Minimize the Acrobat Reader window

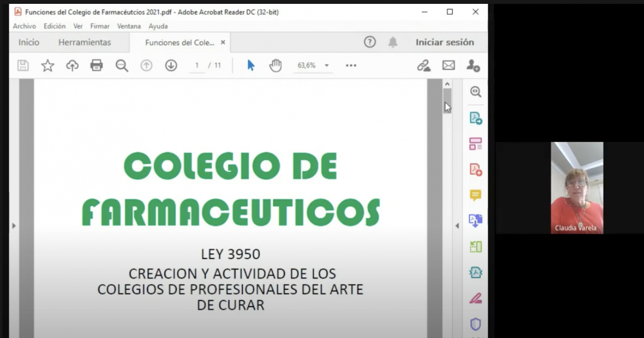[424, 12]
